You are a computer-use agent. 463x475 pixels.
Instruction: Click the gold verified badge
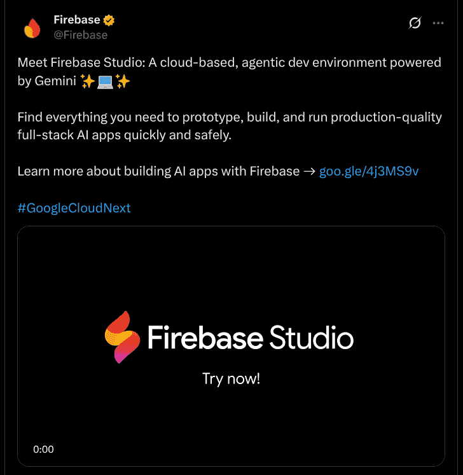pyautogui.click(x=109, y=21)
